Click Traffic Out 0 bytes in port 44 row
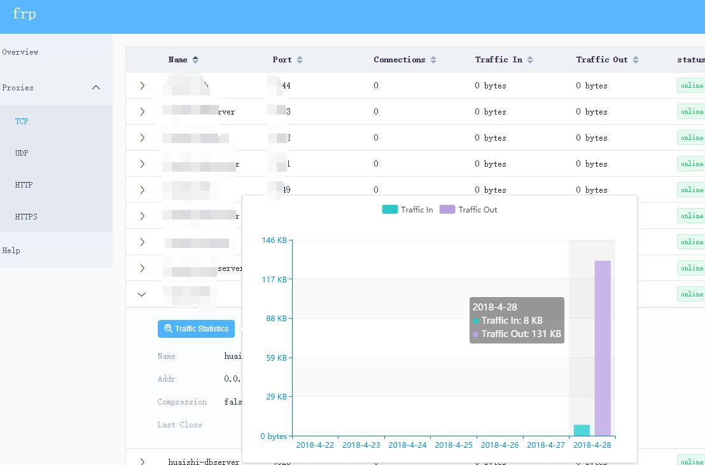 (592, 85)
